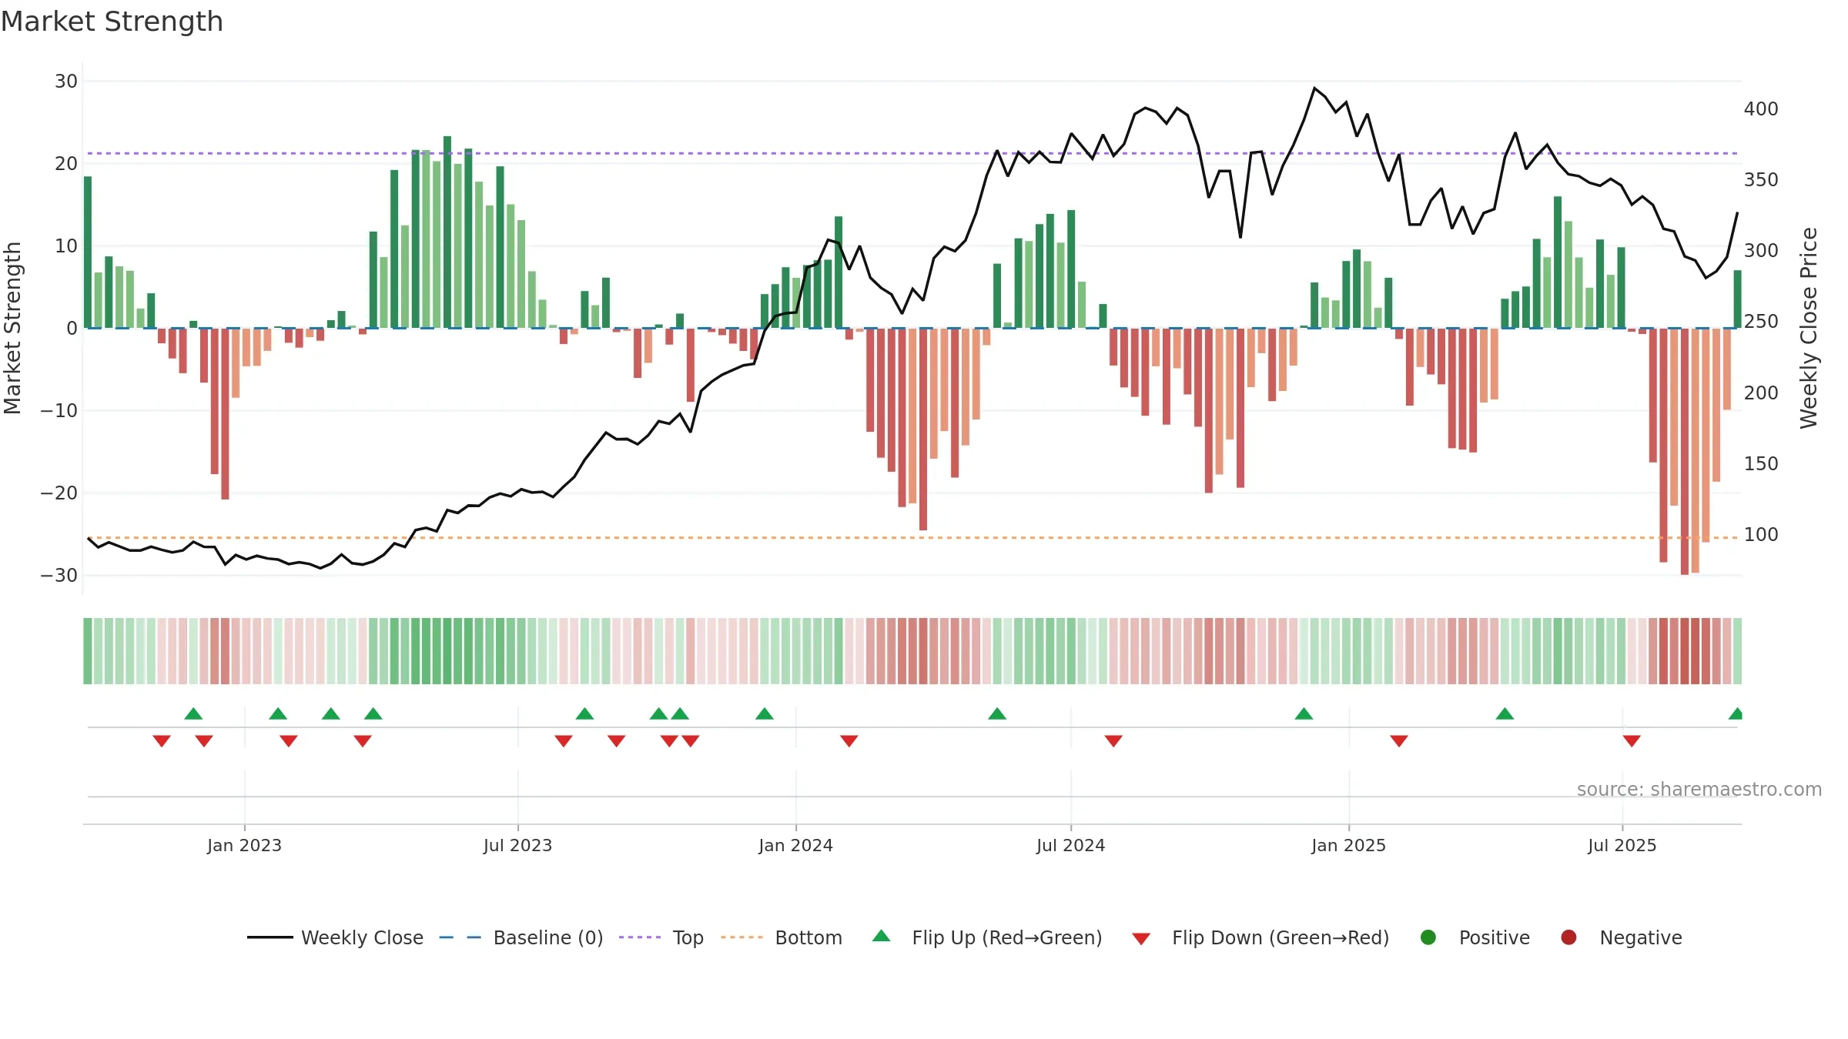Click the Jul 2023 x-axis label

click(x=517, y=845)
